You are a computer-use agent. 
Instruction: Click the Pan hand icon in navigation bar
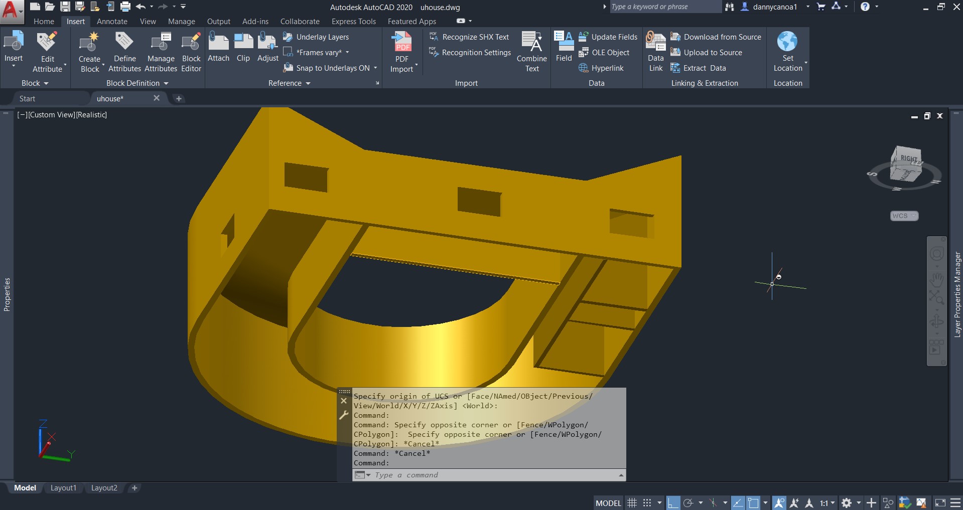pyautogui.click(x=936, y=279)
